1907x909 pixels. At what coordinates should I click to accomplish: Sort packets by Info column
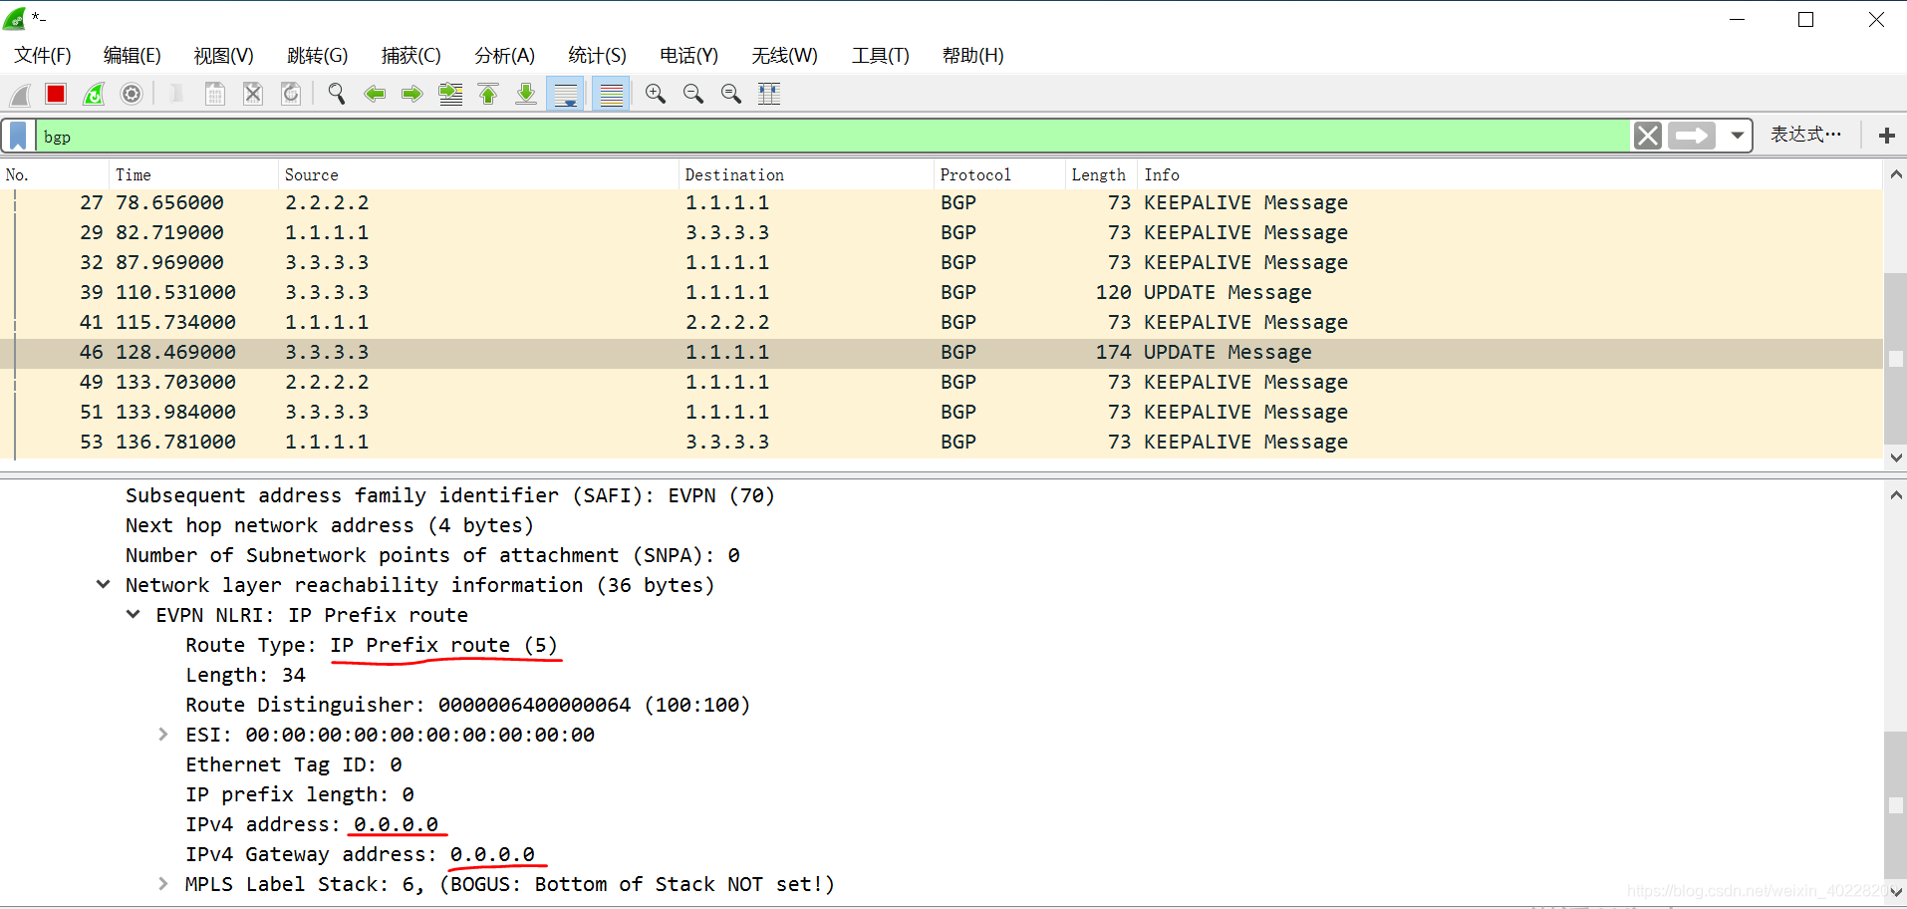(1509, 174)
